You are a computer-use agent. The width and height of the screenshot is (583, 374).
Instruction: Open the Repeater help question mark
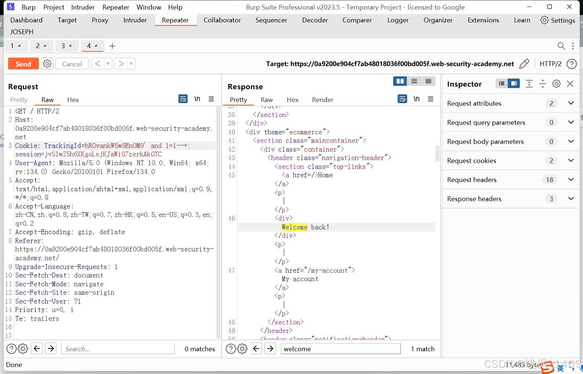(572, 64)
